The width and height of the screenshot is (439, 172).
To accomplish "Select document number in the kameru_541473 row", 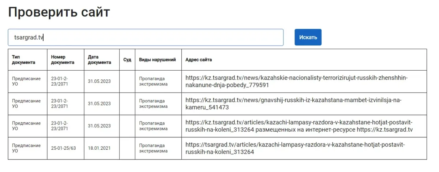I will [60, 104].
